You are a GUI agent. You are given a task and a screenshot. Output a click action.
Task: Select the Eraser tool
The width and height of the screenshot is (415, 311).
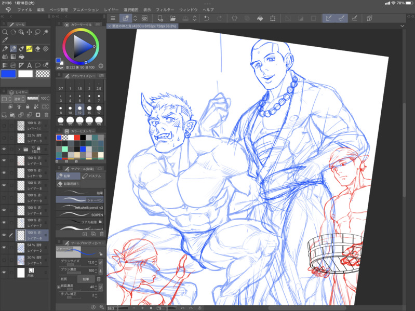(x=37, y=49)
